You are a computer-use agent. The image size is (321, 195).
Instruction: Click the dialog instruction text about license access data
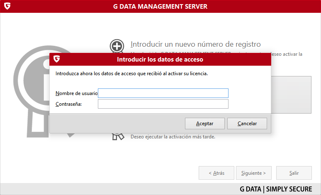pos(131,74)
